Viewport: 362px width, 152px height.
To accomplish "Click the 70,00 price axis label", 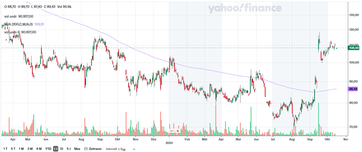I will (354, 127).
